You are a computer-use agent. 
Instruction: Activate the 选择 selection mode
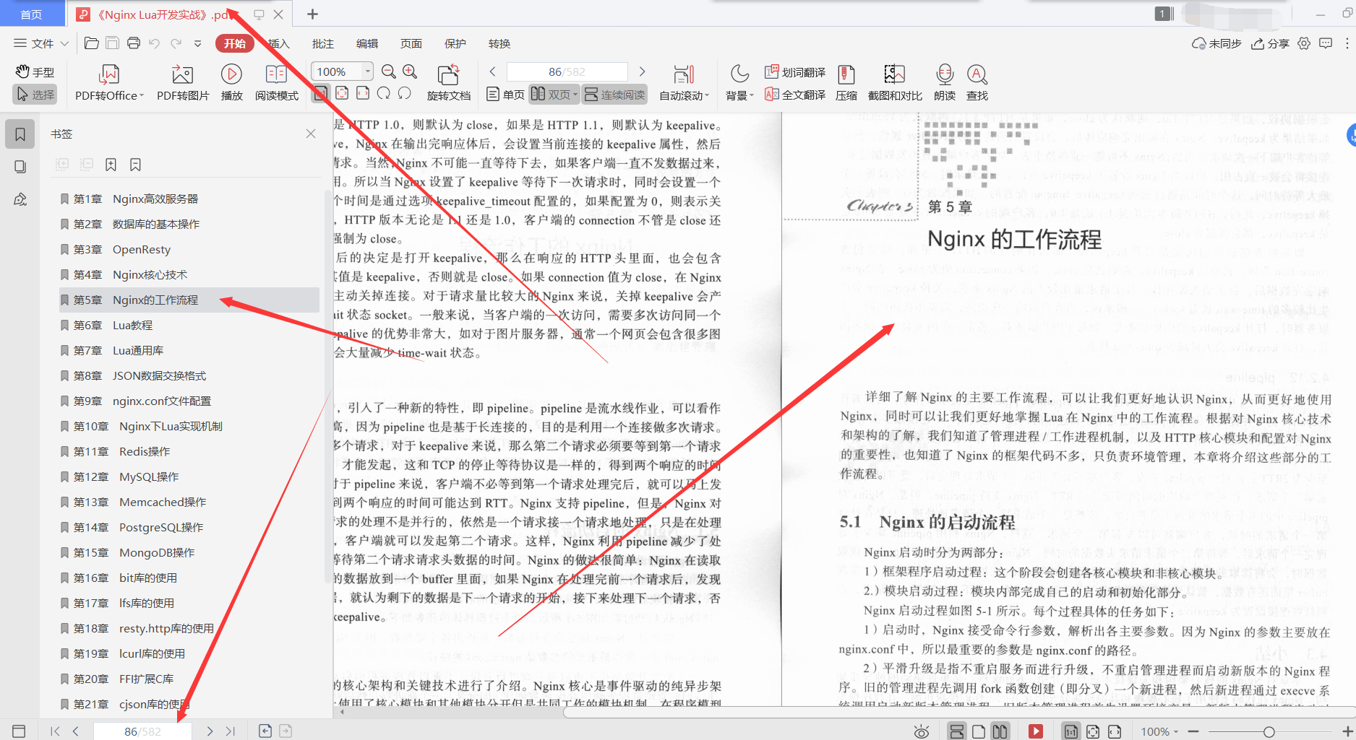(x=35, y=94)
